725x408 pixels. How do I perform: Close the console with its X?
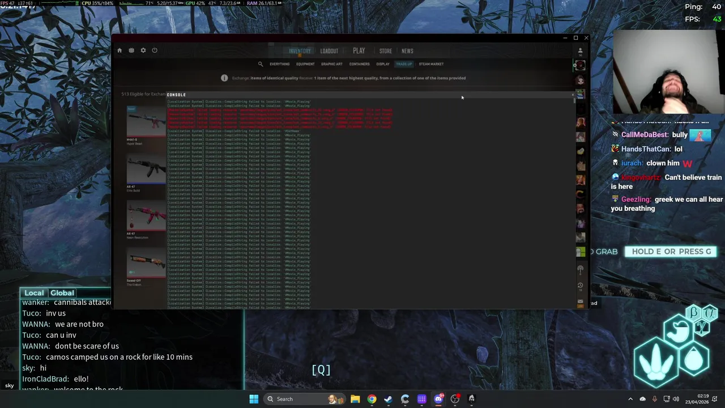coord(572,95)
